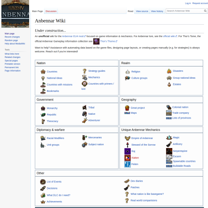Screen dimensions: 208x208
Task: Open the Real world comparisions link
Action: pyautogui.click(x=144, y=200)
